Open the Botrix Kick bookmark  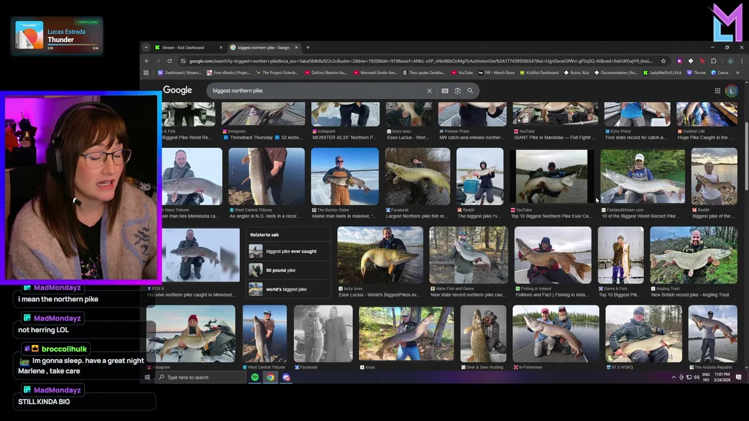576,73
